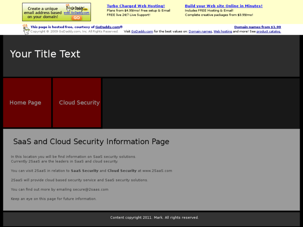
Task: Click 'Plans from $4.99/mo!' ad text
Action: (x=138, y=11)
